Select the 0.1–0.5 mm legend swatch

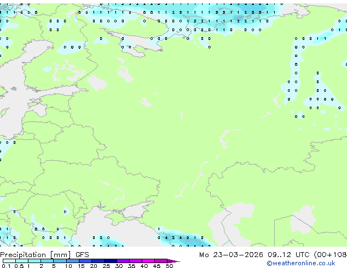[x=9, y=261]
